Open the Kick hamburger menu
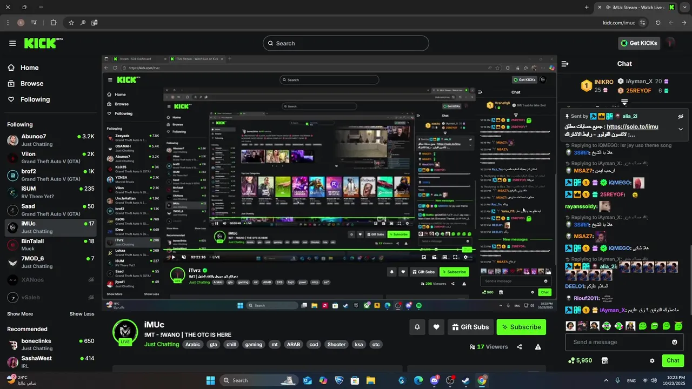 click(12, 43)
